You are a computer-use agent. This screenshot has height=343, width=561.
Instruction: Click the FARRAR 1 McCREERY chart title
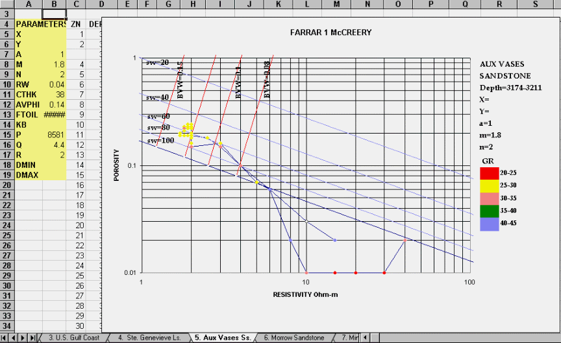point(331,32)
